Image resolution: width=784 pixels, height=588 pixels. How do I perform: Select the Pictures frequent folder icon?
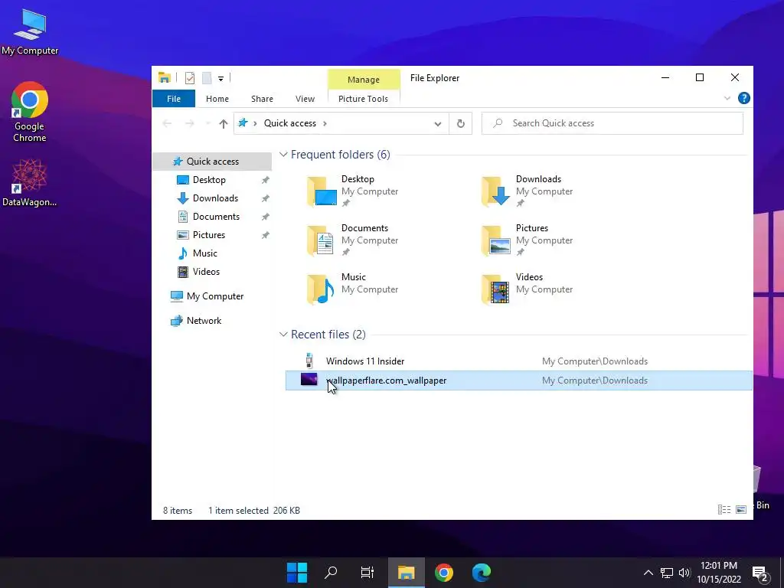click(x=495, y=240)
